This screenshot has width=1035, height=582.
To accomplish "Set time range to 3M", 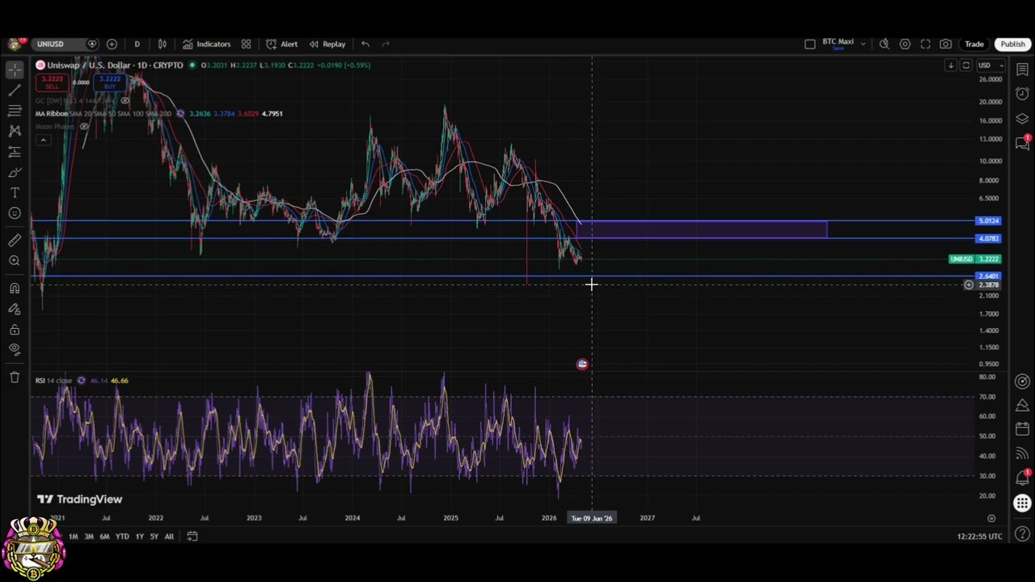I will click(88, 536).
